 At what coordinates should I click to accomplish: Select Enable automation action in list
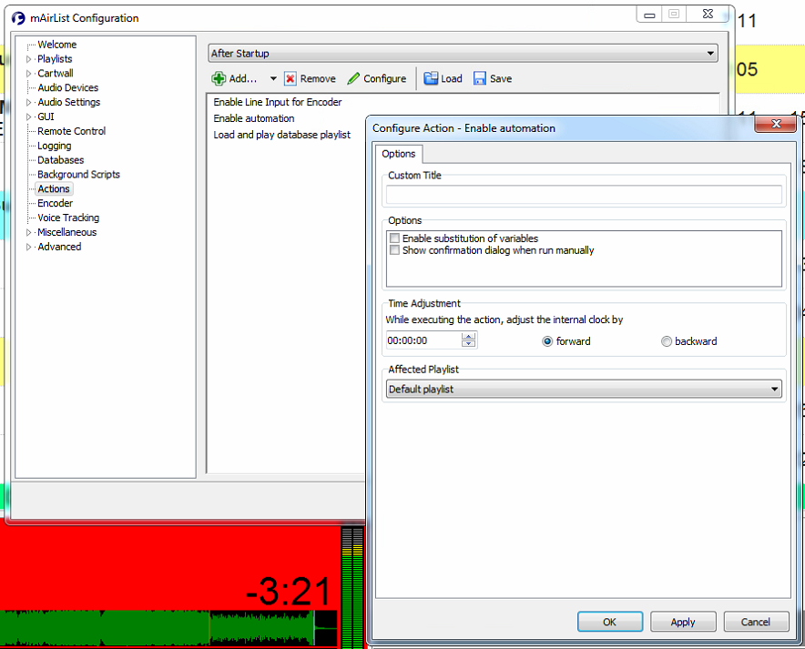(254, 118)
